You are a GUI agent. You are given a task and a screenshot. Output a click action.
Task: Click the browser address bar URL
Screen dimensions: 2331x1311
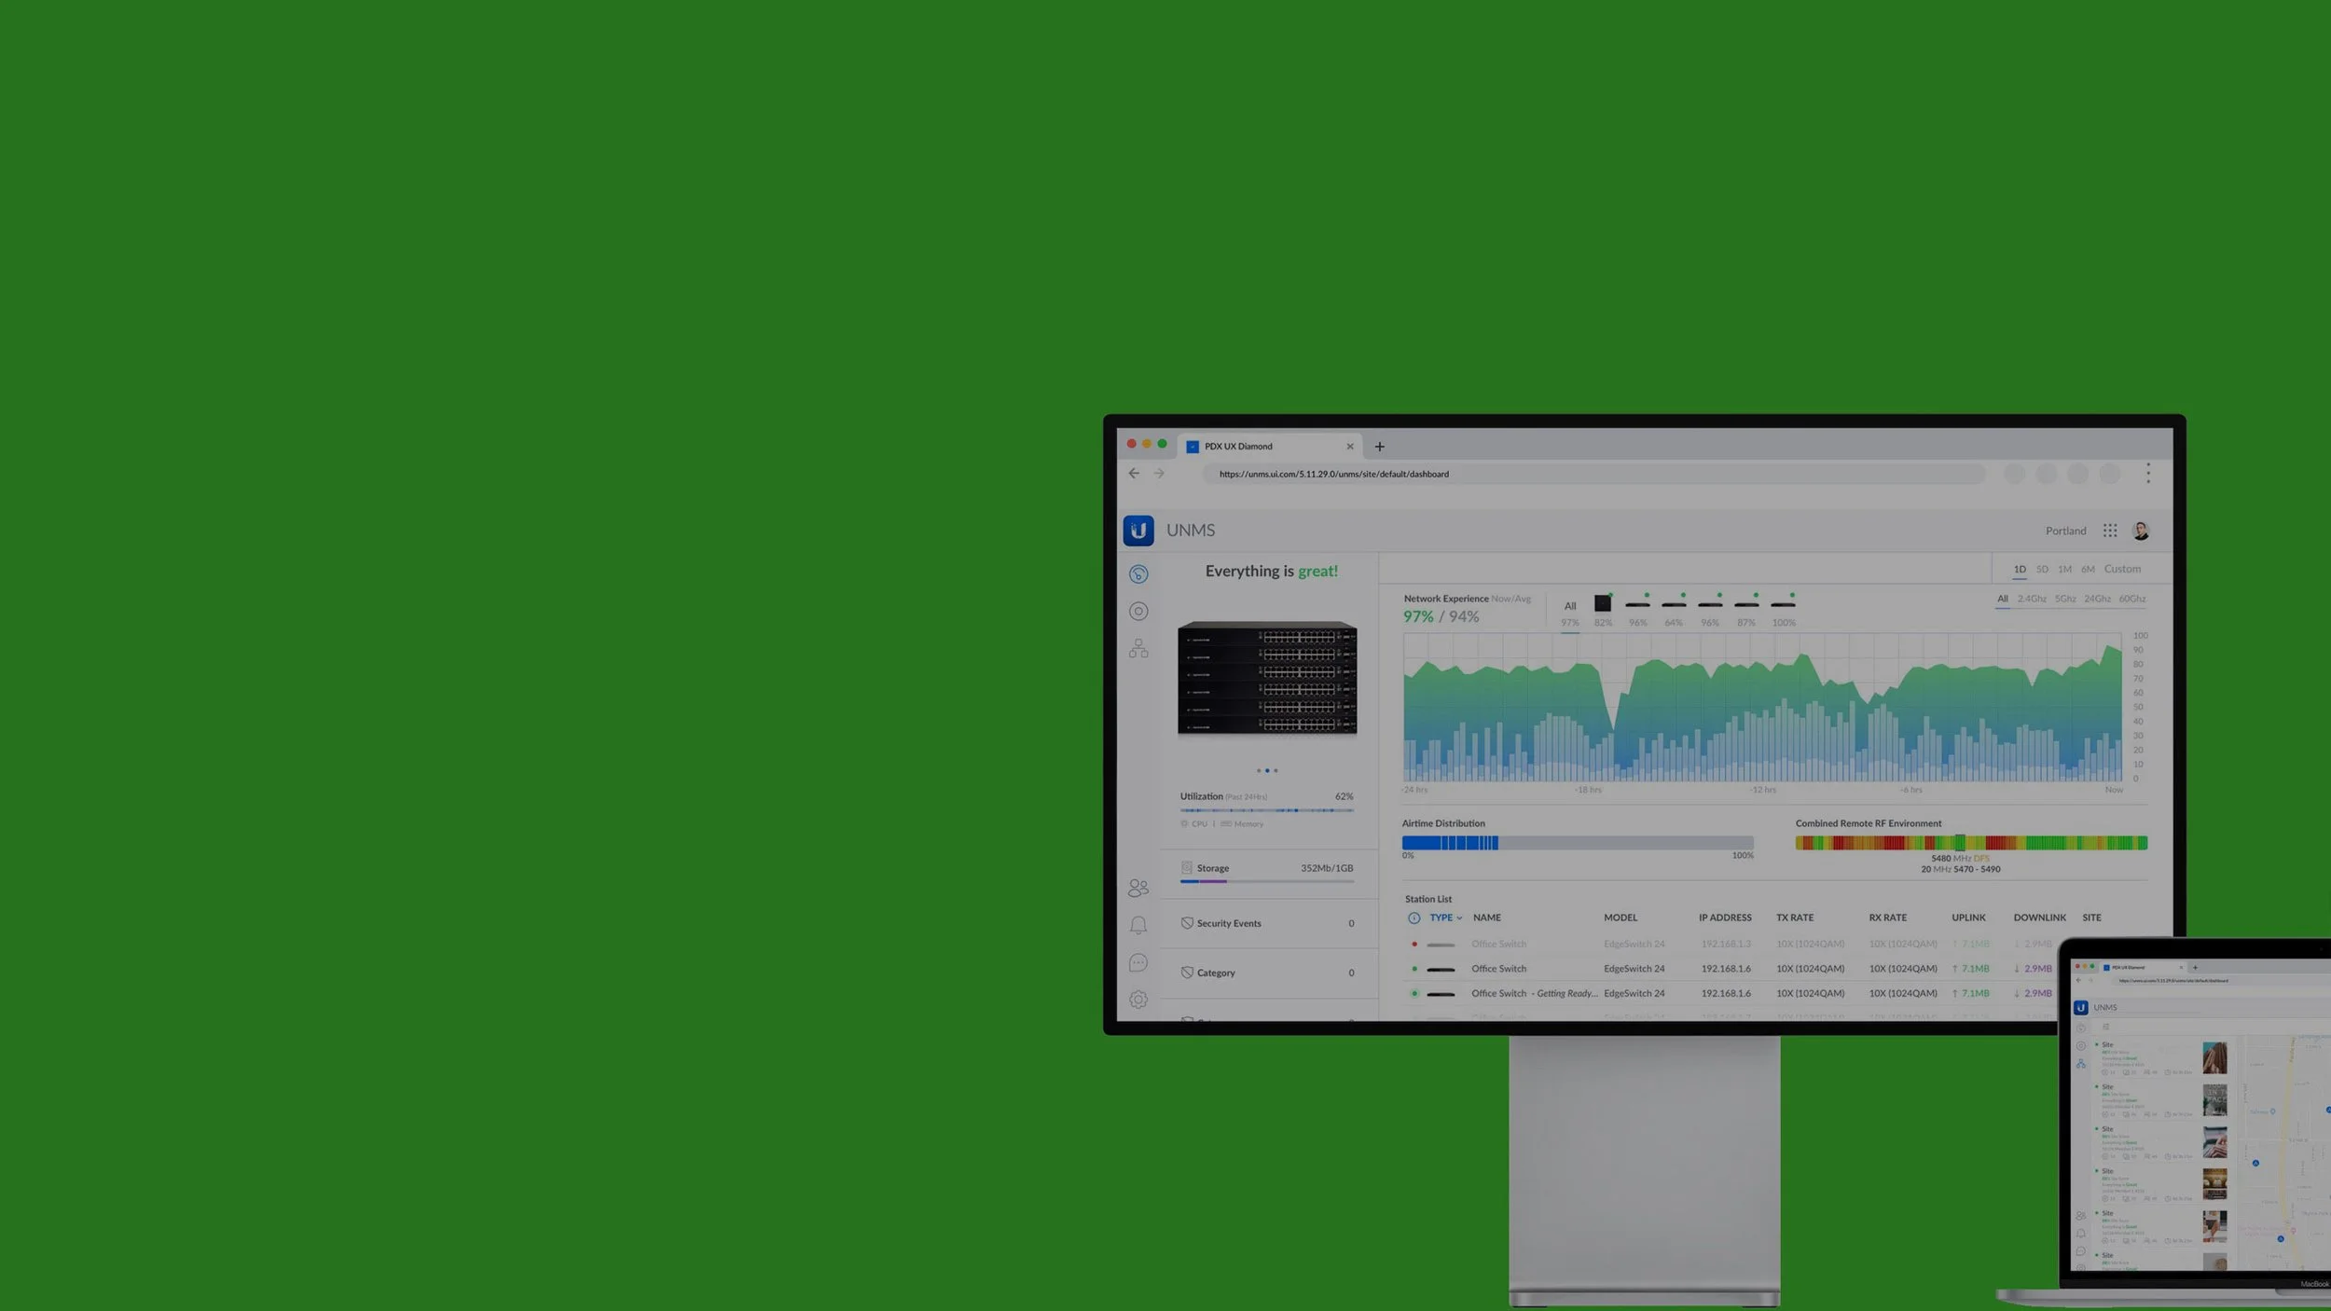(x=1333, y=475)
